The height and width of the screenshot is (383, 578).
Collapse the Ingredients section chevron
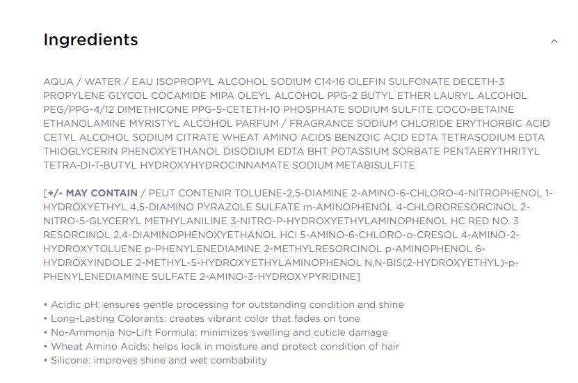coord(554,41)
